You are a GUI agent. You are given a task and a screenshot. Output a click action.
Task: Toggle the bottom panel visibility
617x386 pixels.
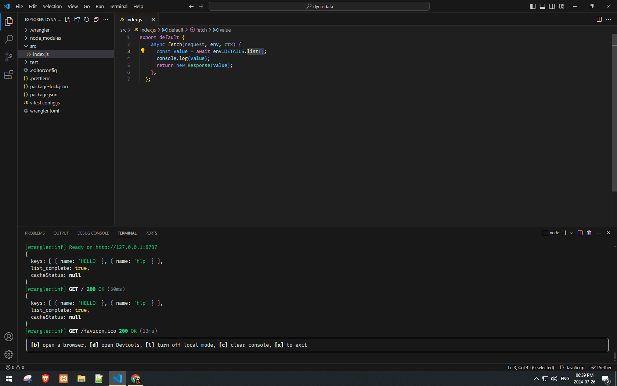click(x=542, y=6)
